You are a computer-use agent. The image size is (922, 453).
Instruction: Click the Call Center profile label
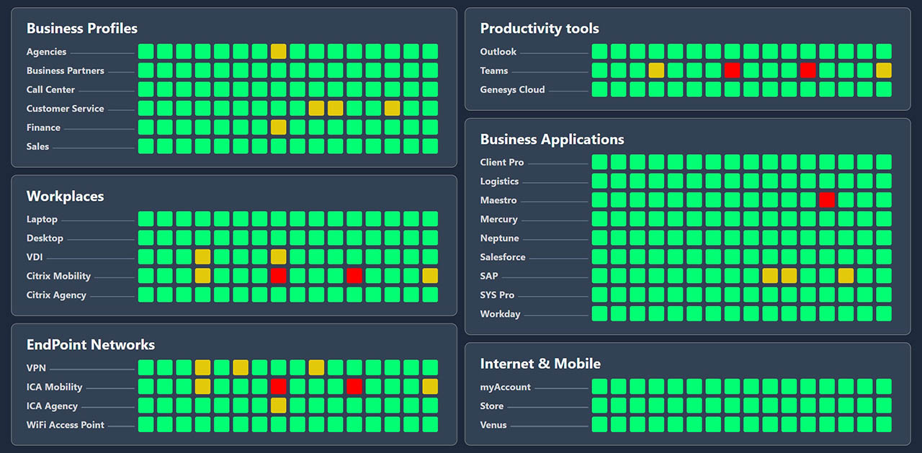click(50, 90)
